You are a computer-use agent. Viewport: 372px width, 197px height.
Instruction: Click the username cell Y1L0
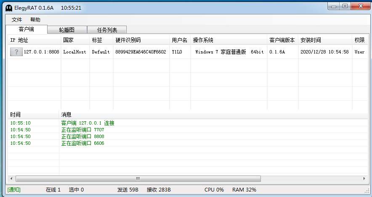177,52
